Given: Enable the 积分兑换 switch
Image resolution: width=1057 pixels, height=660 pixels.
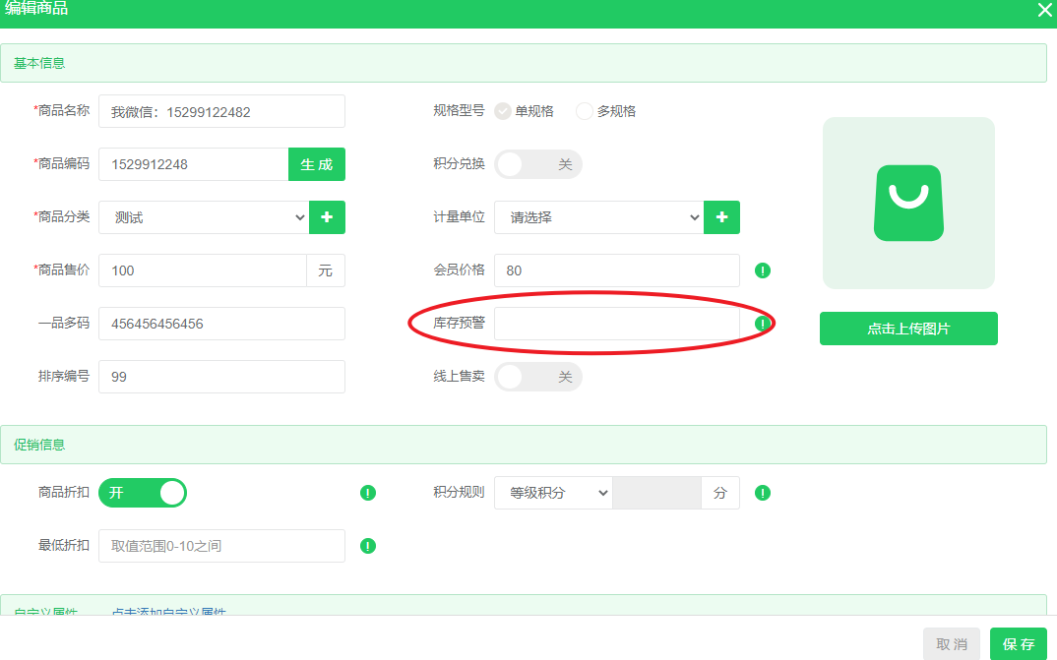Looking at the screenshot, I should click(537, 164).
